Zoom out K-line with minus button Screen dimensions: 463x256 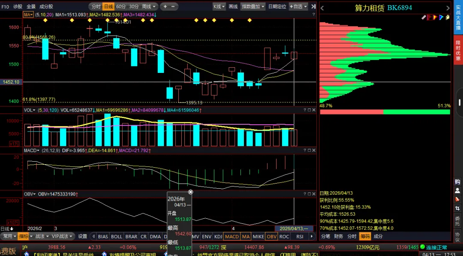173,6
